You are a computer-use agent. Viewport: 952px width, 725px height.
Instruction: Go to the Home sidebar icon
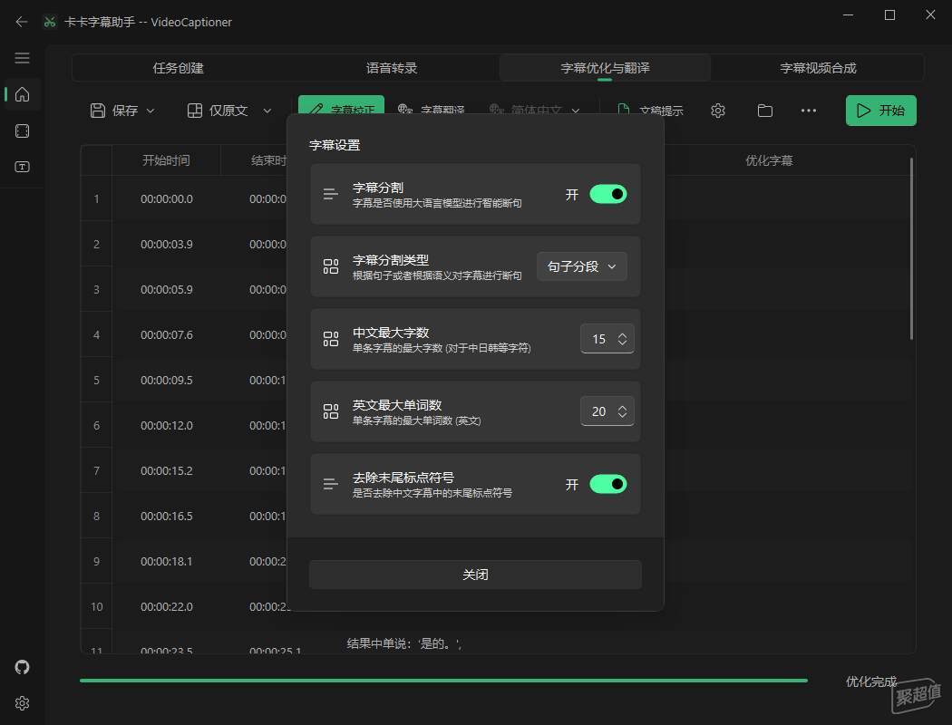click(23, 94)
